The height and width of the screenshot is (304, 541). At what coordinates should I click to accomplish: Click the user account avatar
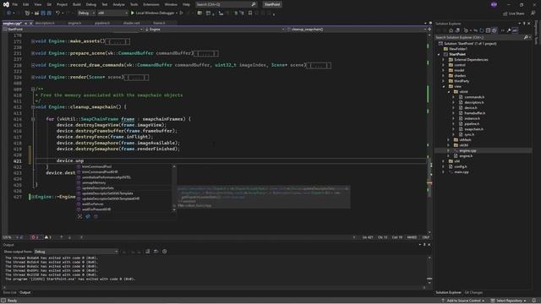(x=494, y=4)
